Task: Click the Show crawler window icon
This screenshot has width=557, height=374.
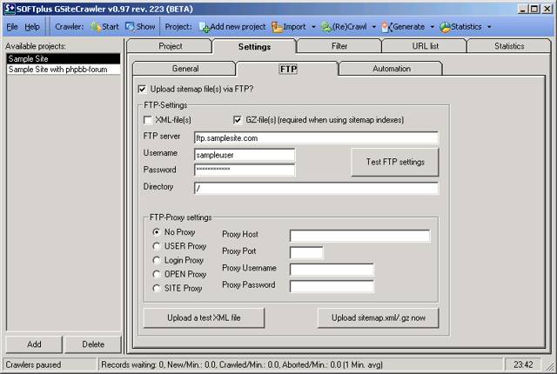Action: click(130, 27)
